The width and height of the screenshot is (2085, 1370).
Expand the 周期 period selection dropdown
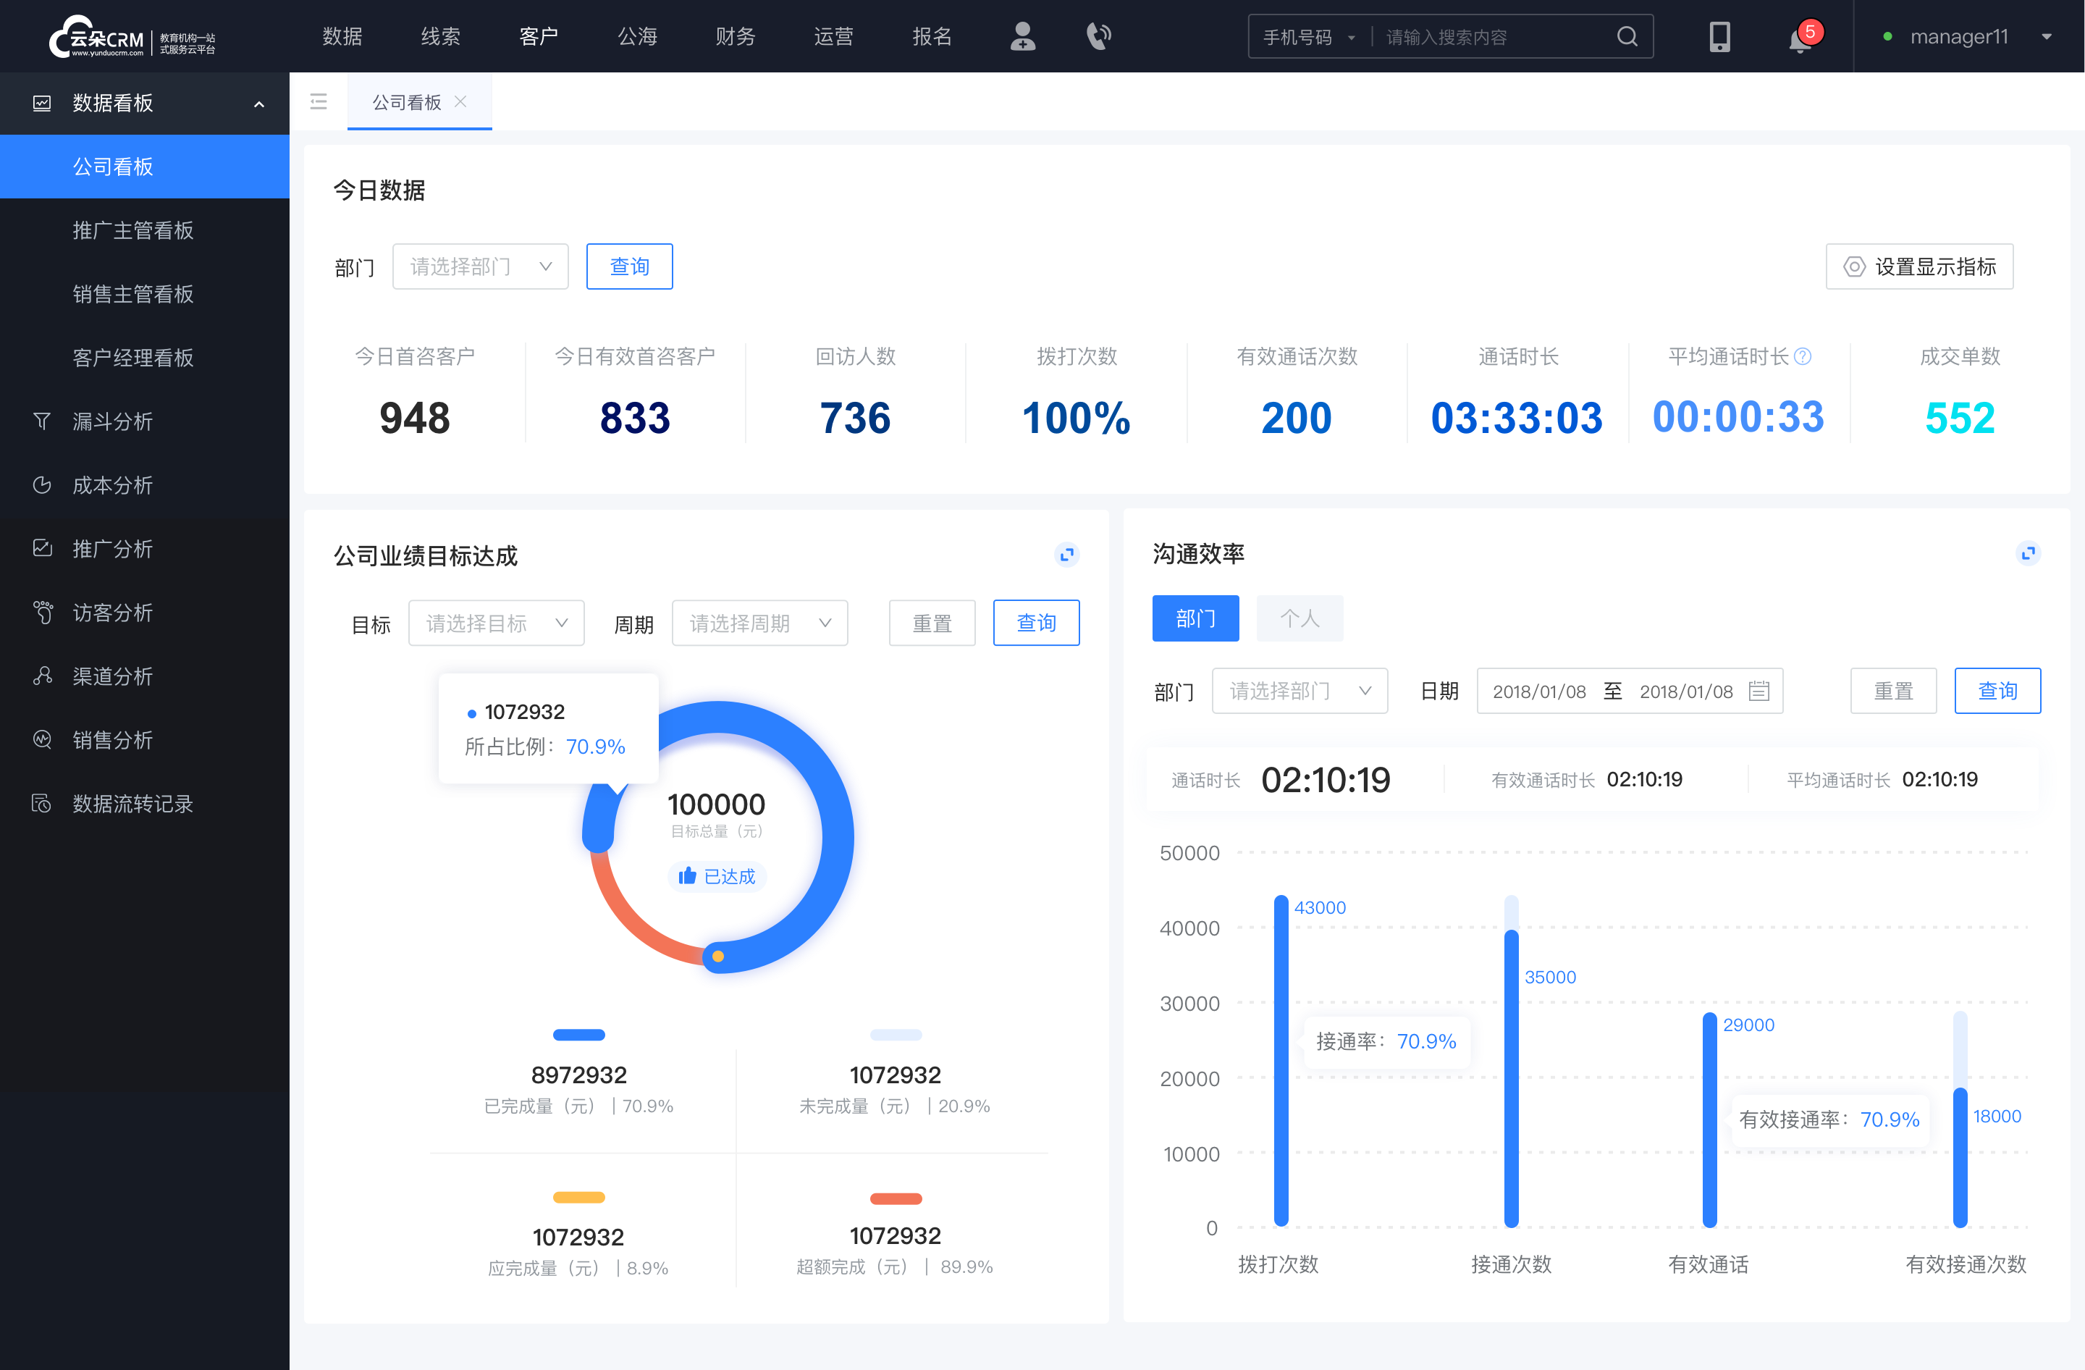(758, 621)
